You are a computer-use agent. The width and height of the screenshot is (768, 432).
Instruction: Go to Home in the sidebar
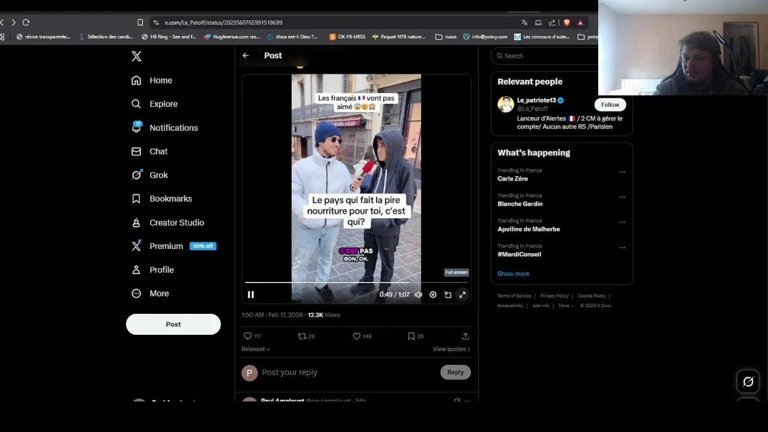[x=152, y=80]
